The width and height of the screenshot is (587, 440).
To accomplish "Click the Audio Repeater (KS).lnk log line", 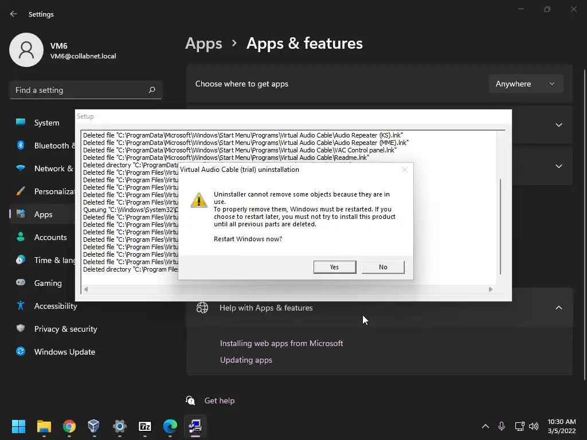I will point(243,135).
